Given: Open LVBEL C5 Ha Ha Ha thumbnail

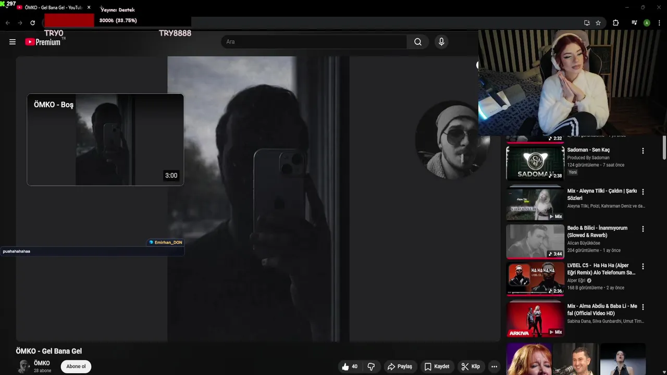Looking at the screenshot, I should (535, 279).
